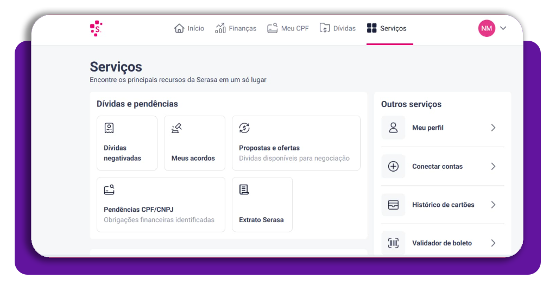The height and width of the screenshot is (291, 556).
Task: Open Meu perfil link
Action: tap(443, 128)
